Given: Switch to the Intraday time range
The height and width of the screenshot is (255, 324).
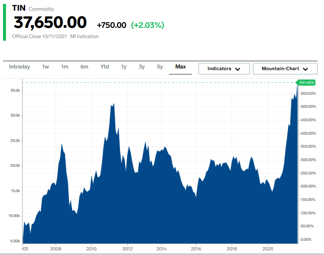Looking at the screenshot, I should (x=19, y=67).
